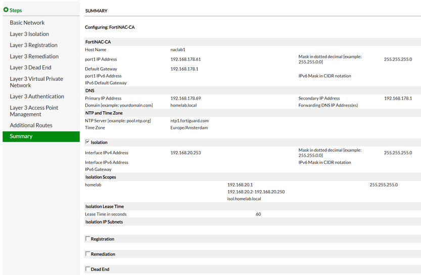Click scope domain isol.homelab.local
This screenshot has height=275, width=421.
[244, 199]
